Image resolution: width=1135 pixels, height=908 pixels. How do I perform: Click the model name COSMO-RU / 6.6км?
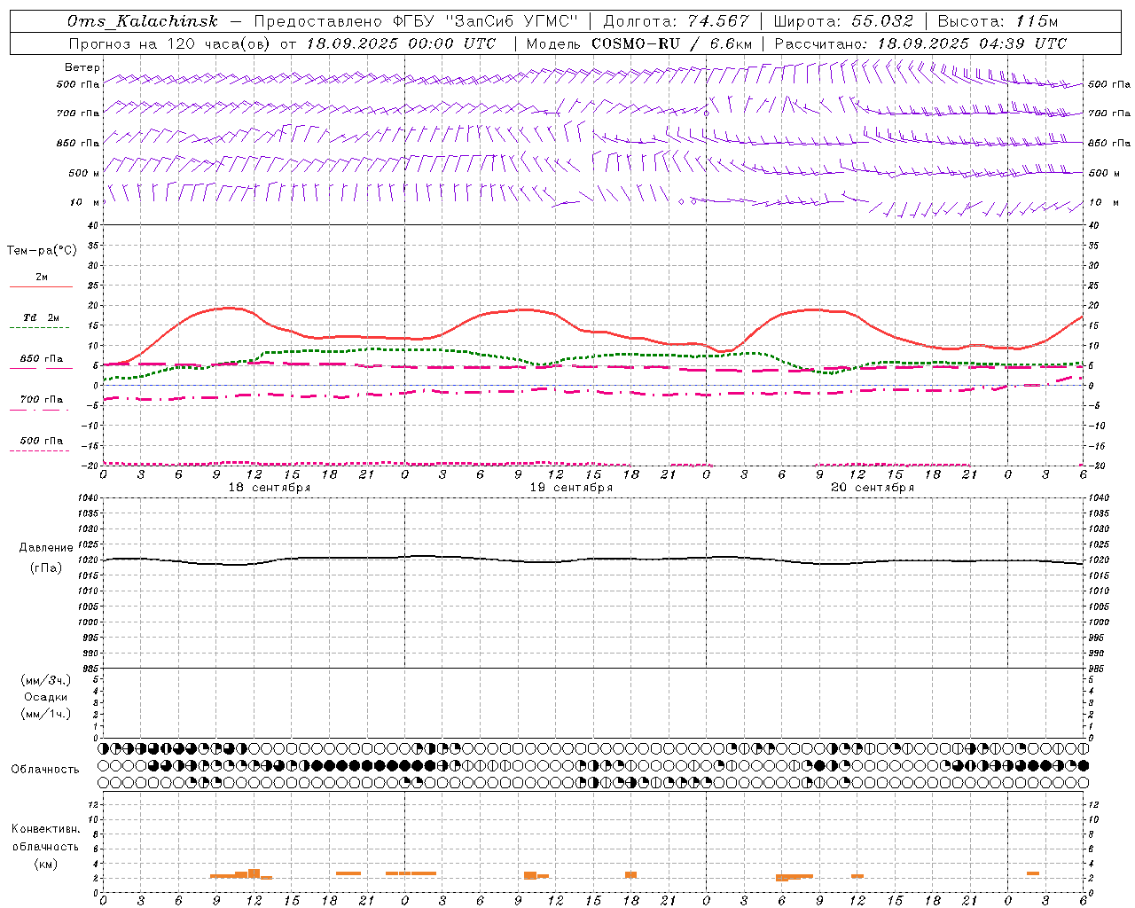[672, 43]
